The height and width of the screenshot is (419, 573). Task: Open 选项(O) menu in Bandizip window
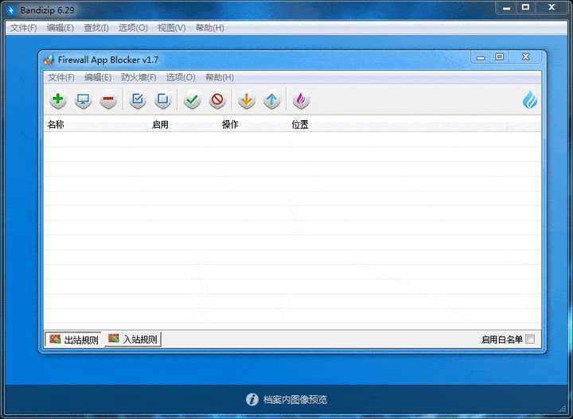click(x=133, y=28)
